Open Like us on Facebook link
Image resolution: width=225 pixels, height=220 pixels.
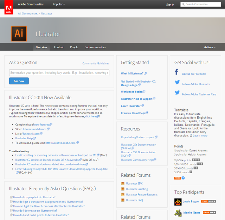(x=194, y=74)
